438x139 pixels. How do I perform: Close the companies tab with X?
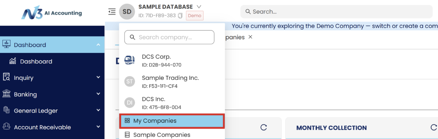[250, 37]
